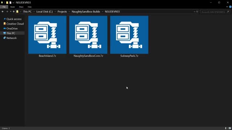The image size is (232, 130).
Task: Open Customize Quick Access Toolbar dropdown
Action: pyautogui.click(x=13, y=3)
